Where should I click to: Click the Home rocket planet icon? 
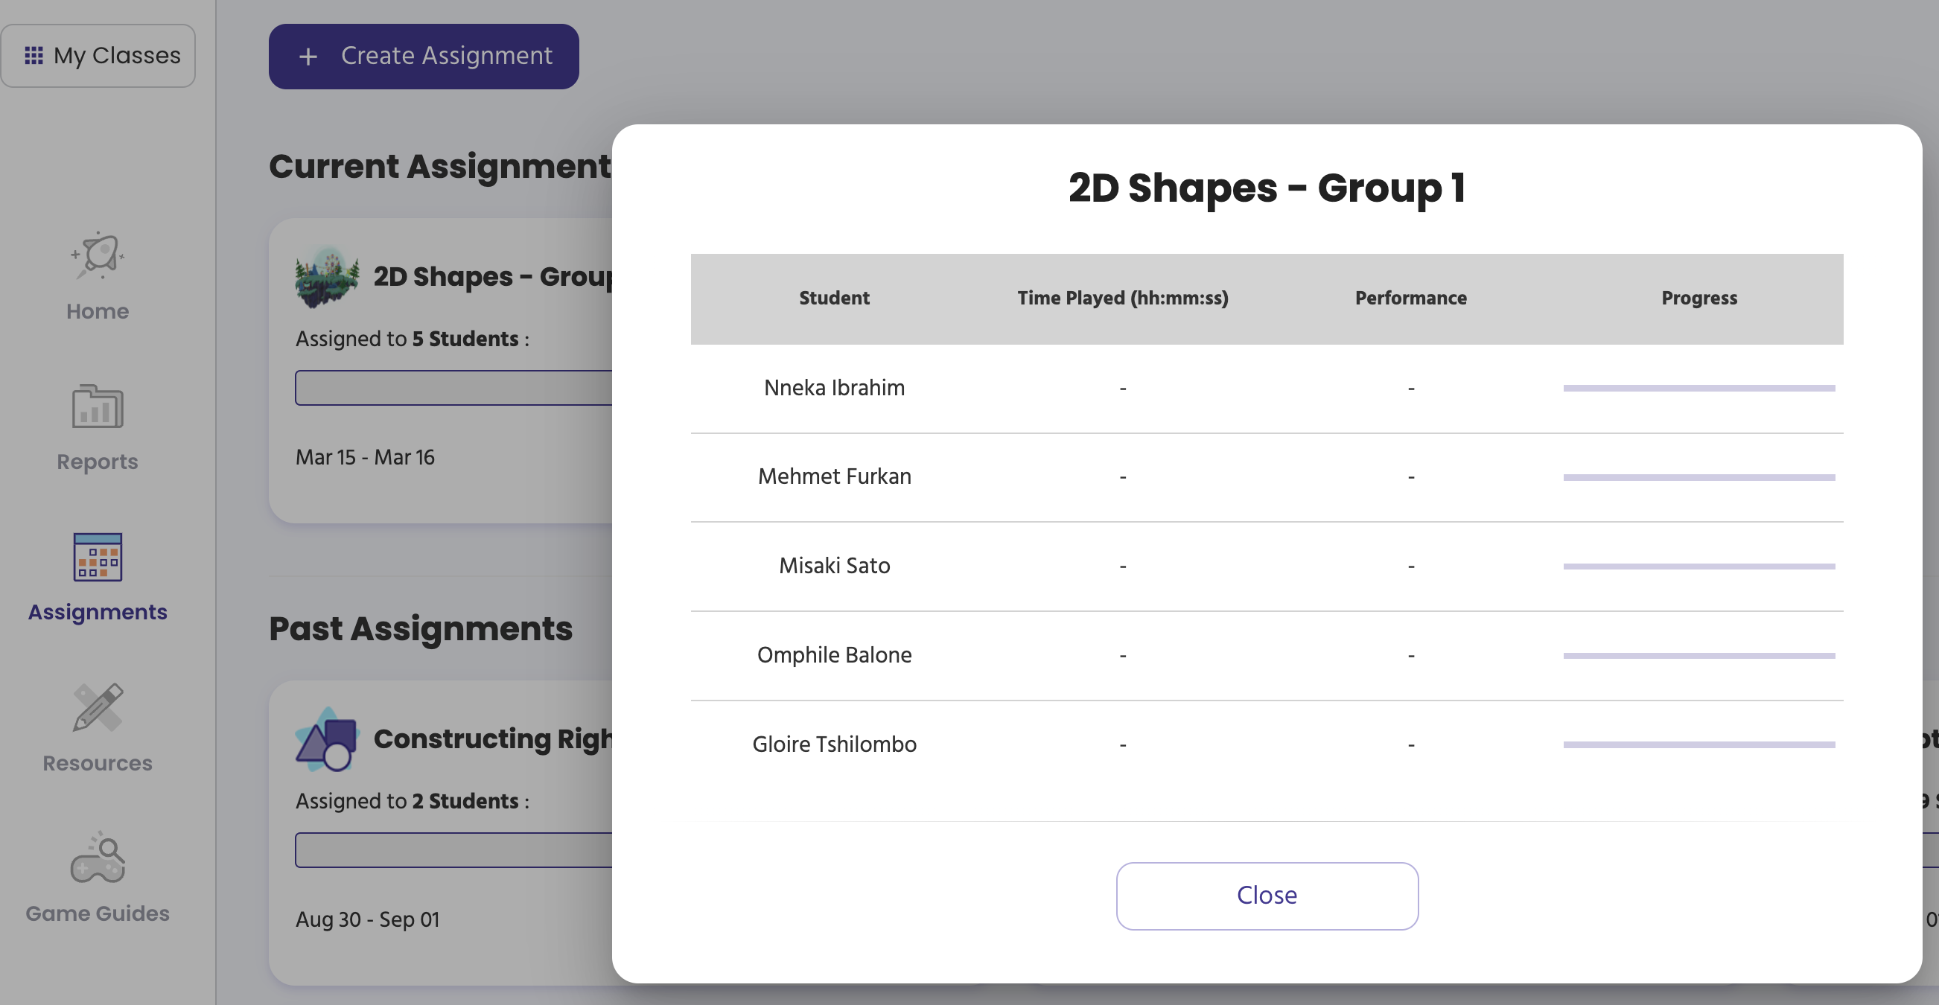point(98,256)
